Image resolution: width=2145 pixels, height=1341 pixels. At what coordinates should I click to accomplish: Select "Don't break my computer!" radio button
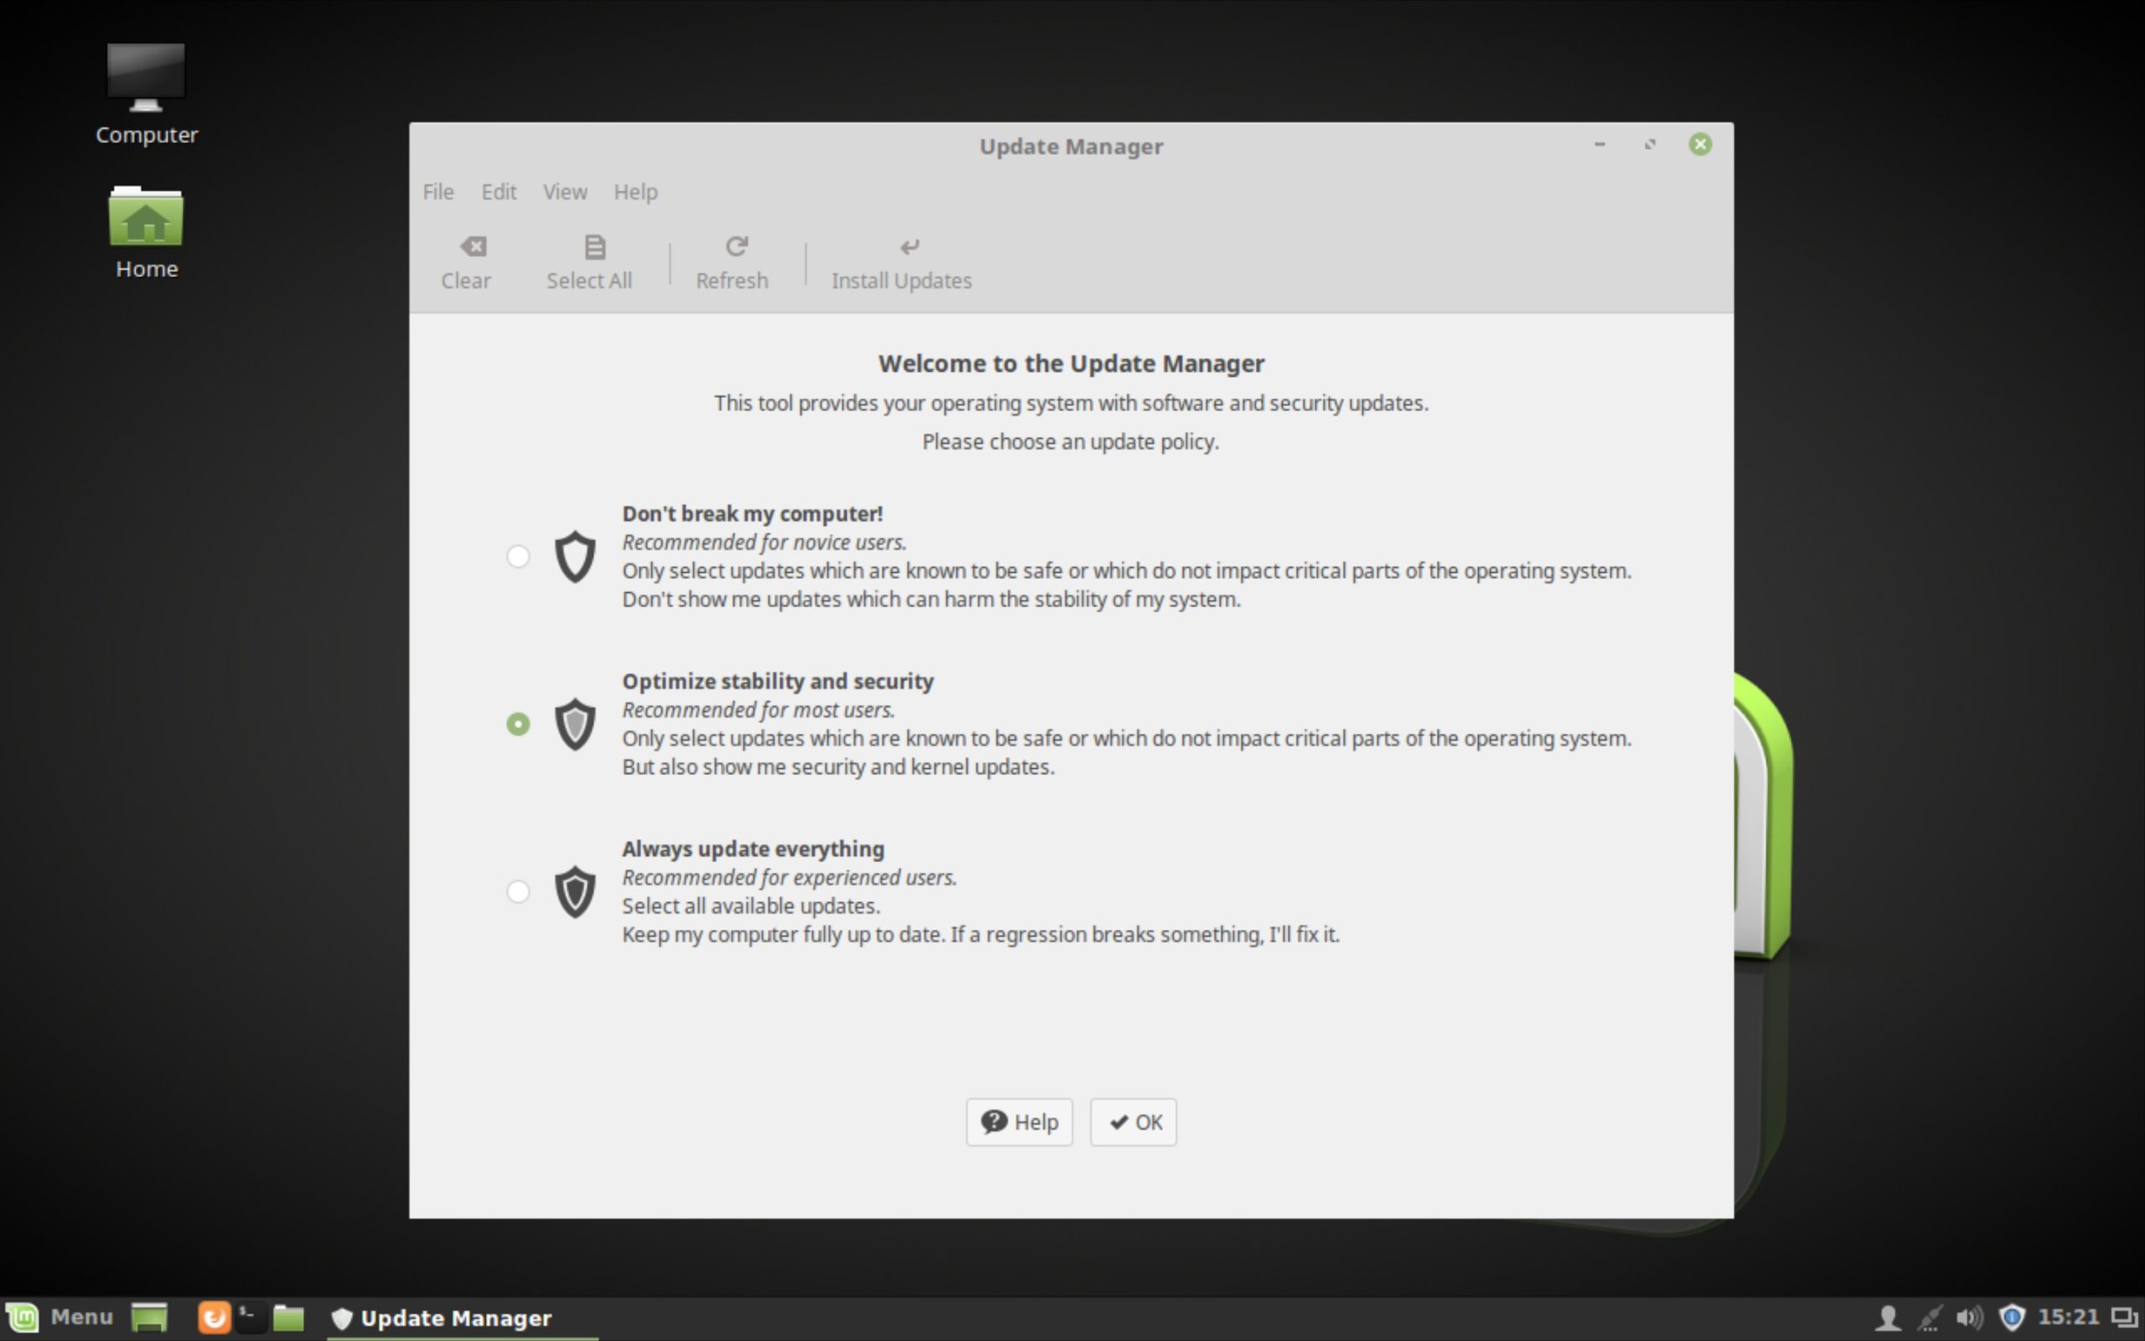[518, 556]
